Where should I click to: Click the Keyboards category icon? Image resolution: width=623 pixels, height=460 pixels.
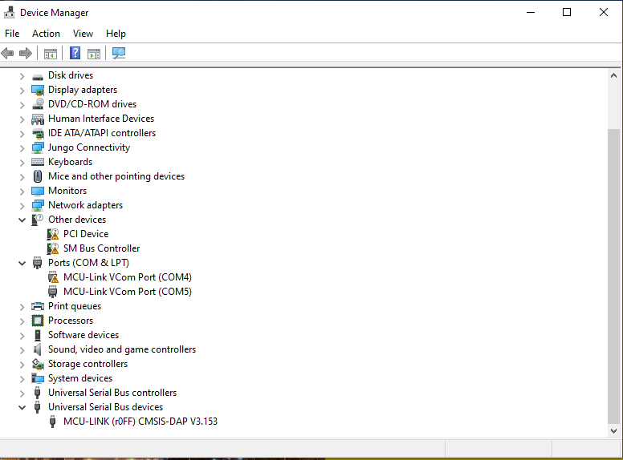(x=38, y=162)
